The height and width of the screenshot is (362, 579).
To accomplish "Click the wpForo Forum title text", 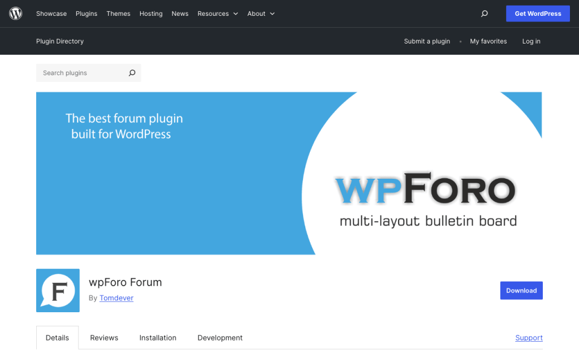I will pyautogui.click(x=125, y=282).
